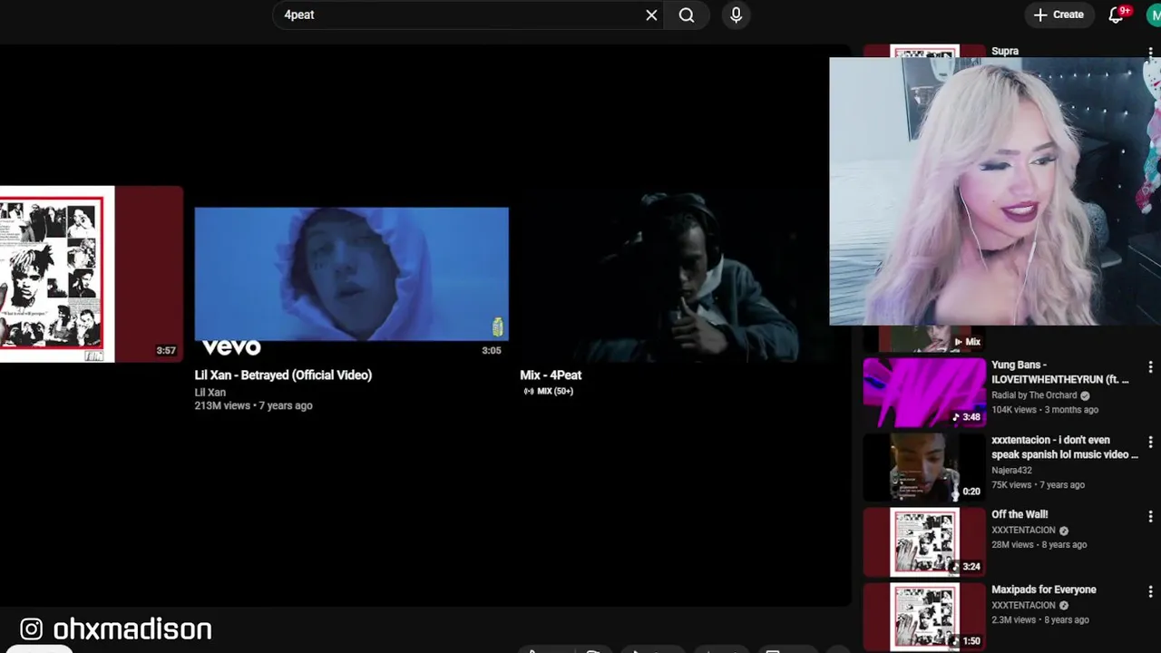Open the account avatar icon
This screenshot has width=1161, height=653.
[x=1153, y=15]
